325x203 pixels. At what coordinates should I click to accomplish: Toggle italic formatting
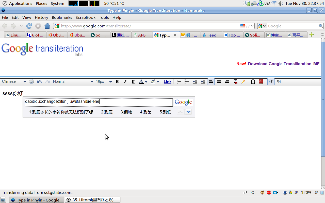125,82
